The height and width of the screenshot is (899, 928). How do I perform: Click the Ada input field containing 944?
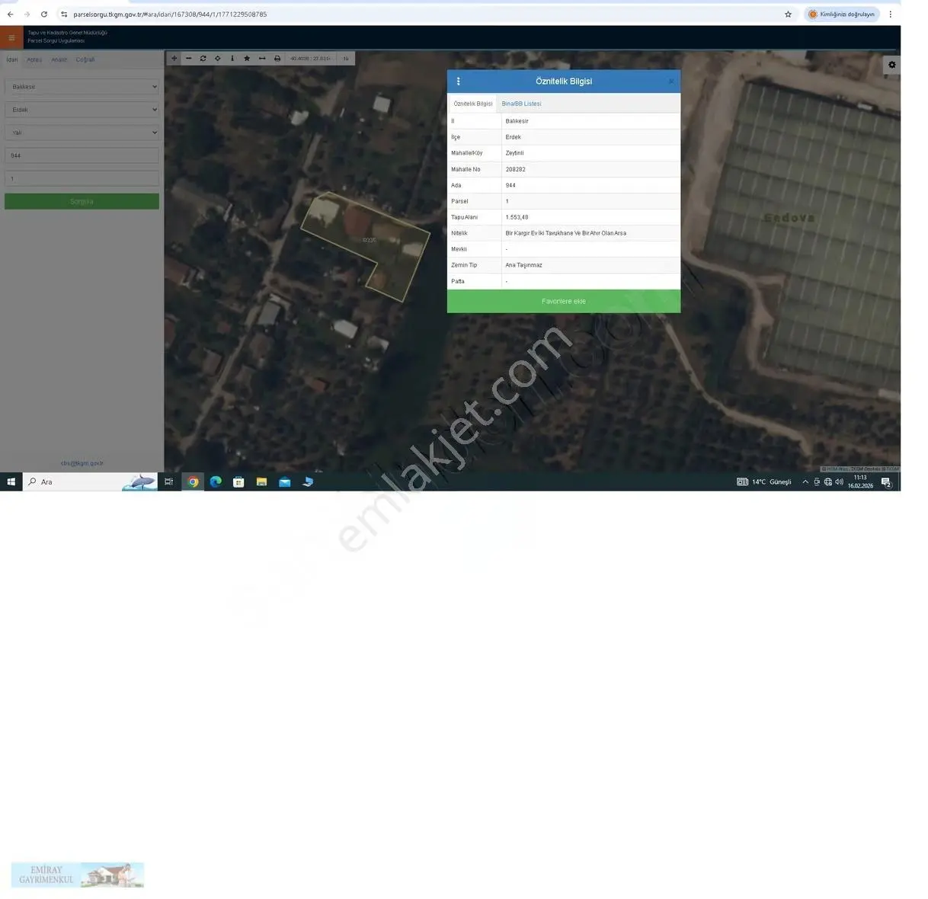coord(82,155)
